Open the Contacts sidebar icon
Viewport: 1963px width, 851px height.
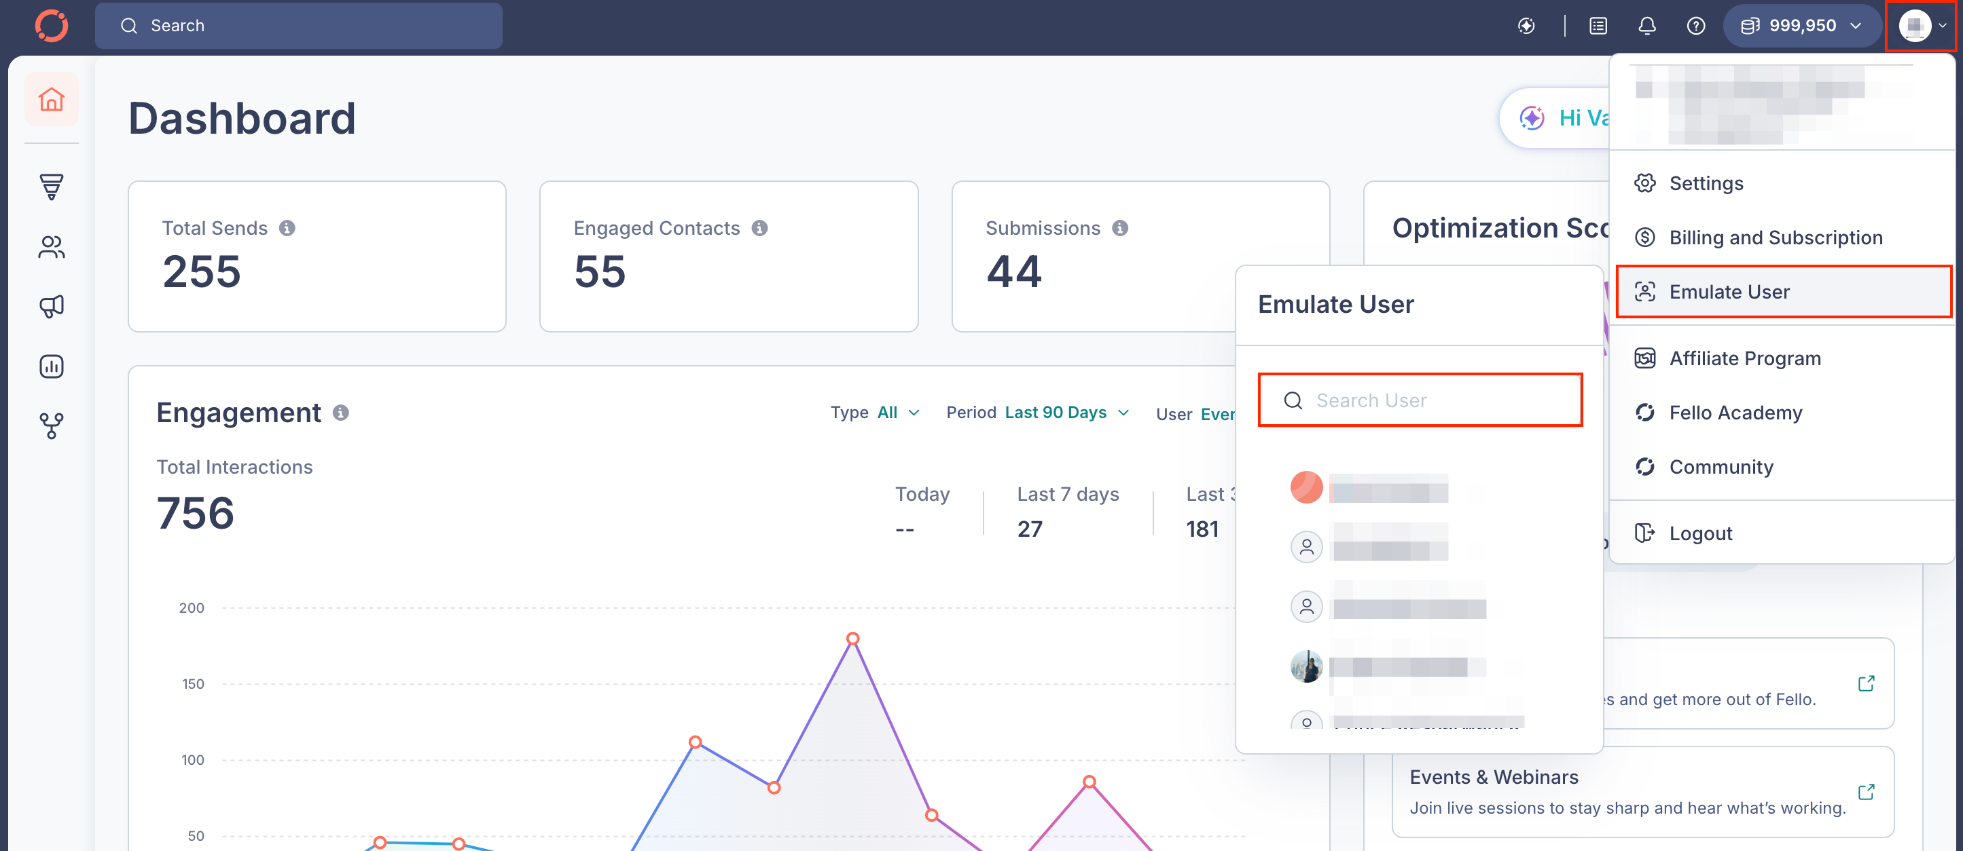pyautogui.click(x=51, y=246)
